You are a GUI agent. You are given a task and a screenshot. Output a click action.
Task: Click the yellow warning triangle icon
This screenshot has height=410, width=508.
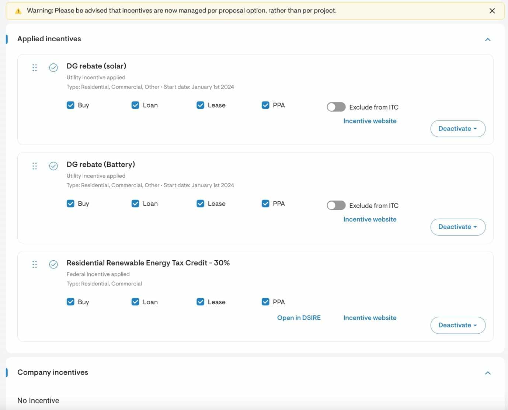(18, 11)
